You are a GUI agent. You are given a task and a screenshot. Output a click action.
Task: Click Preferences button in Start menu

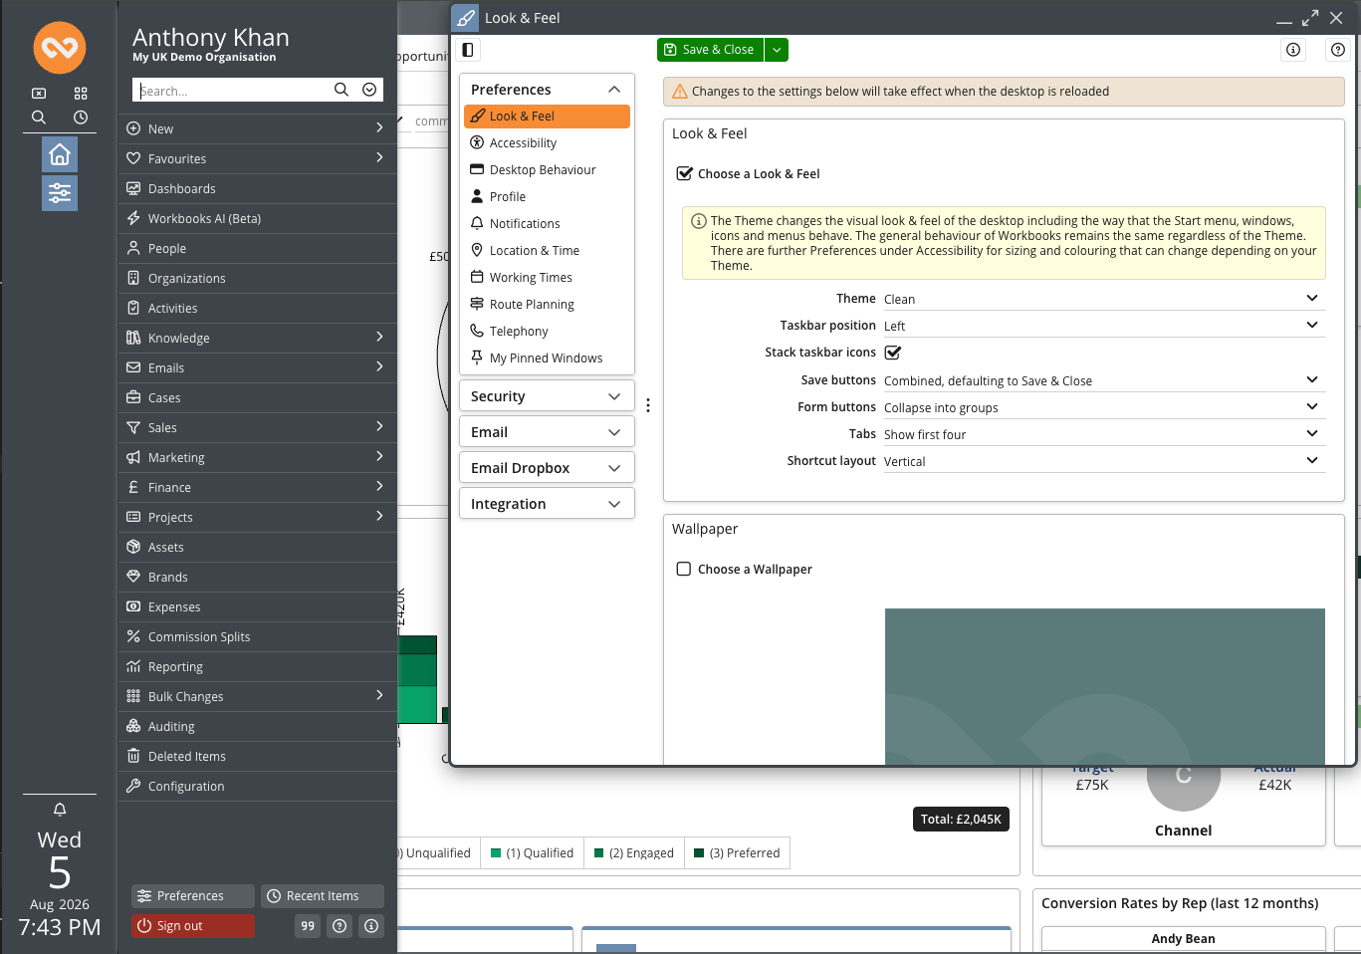pos(193,896)
